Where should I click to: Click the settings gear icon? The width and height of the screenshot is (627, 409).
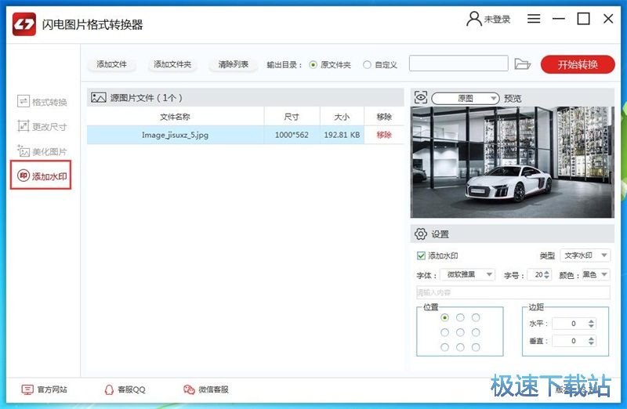point(421,234)
